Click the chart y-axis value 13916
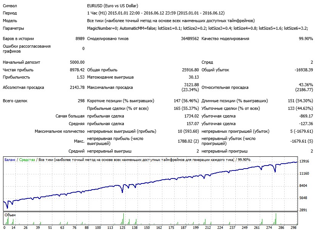This screenshot has height=230, width=317. click(x=304, y=161)
